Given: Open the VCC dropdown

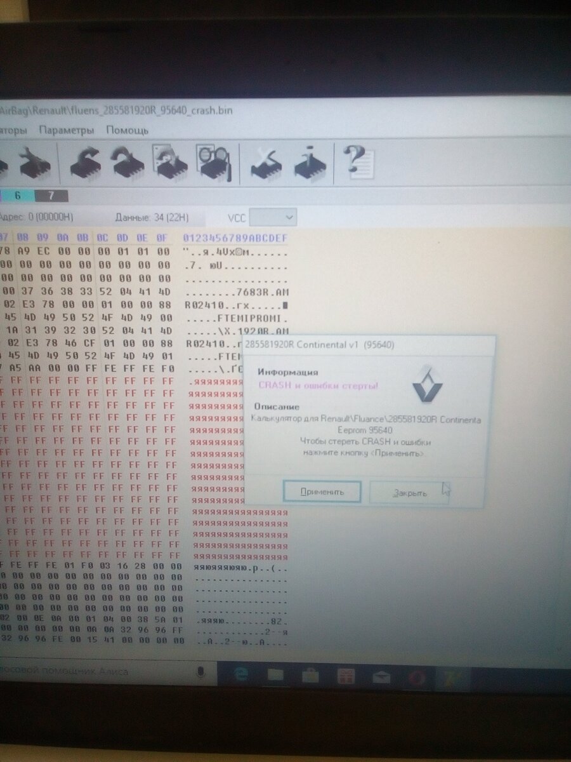Looking at the screenshot, I should 273,218.
